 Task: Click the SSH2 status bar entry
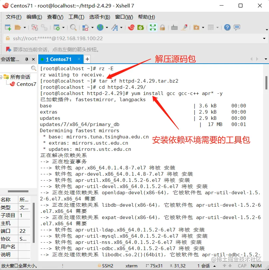[x=105, y=266]
